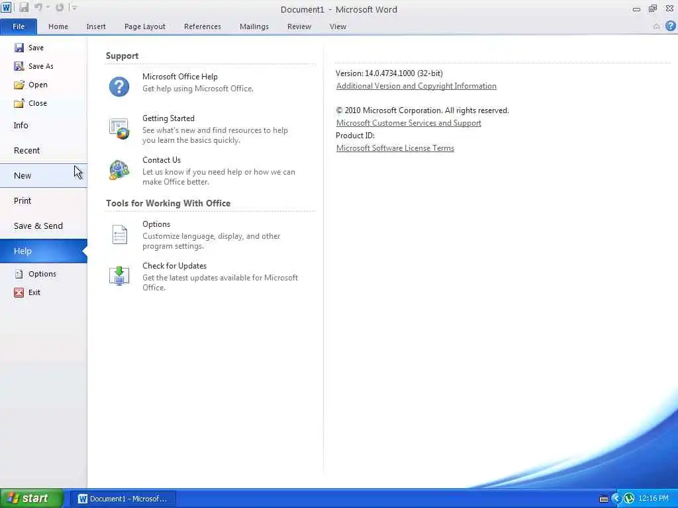Select the File tab

point(19,26)
